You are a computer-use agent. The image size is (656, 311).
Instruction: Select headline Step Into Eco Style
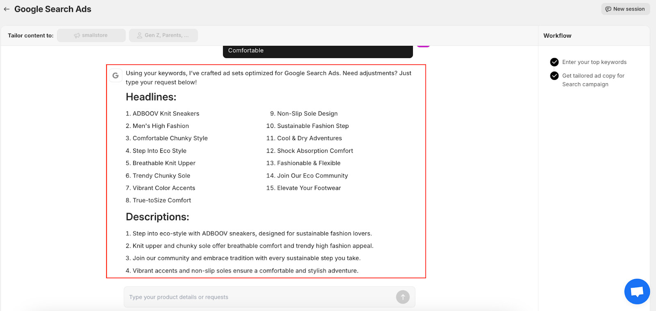[159, 151]
